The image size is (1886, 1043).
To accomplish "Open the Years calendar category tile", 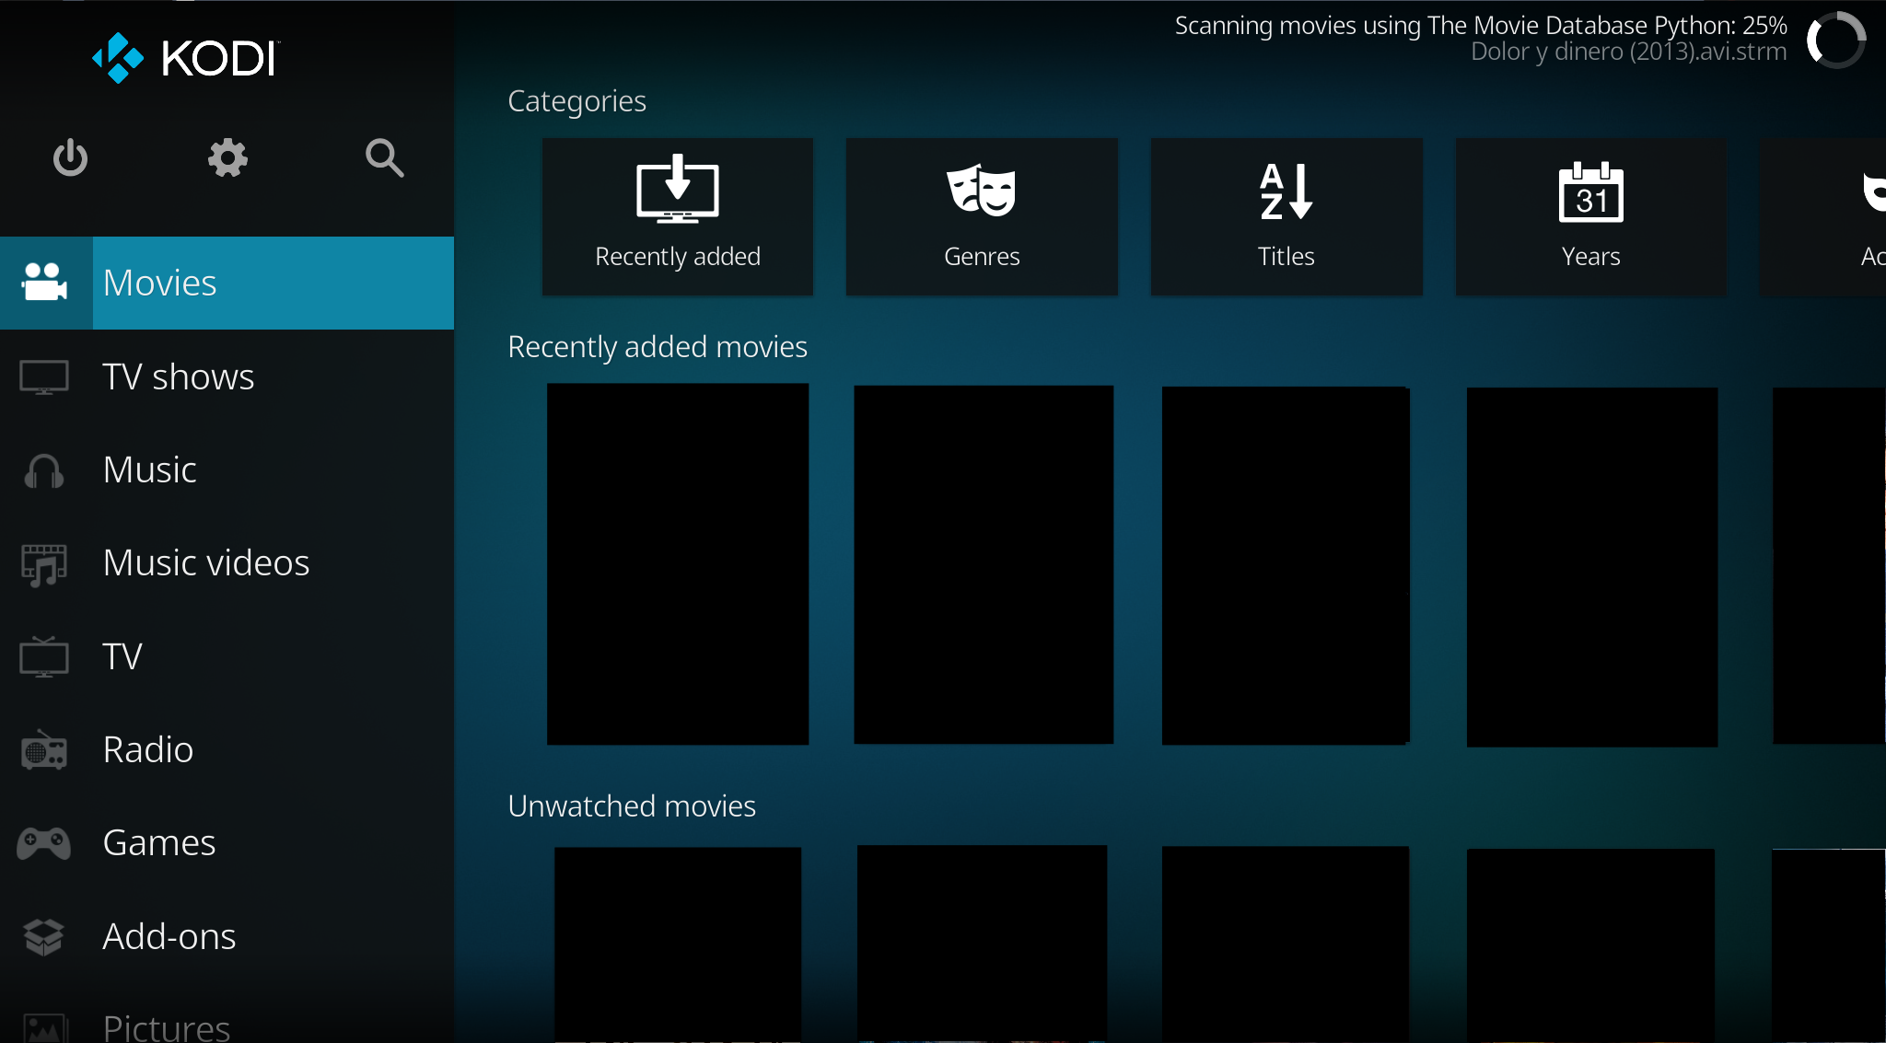I will tap(1590, 217).
